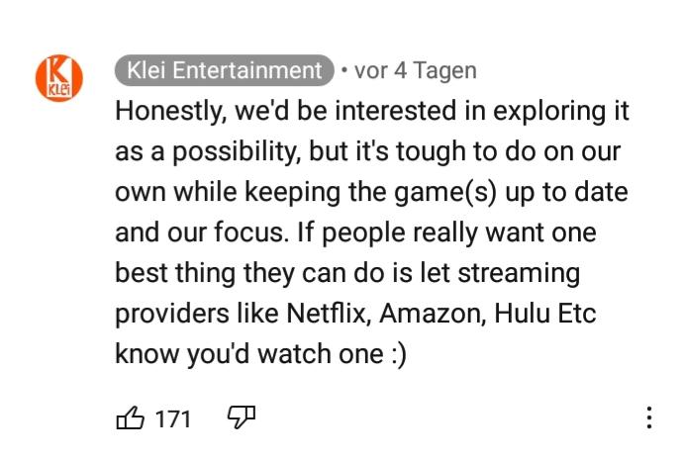Click the 'vor 4 Tagen' timestamp
685x461 pixels.
(x=415, y=71)
